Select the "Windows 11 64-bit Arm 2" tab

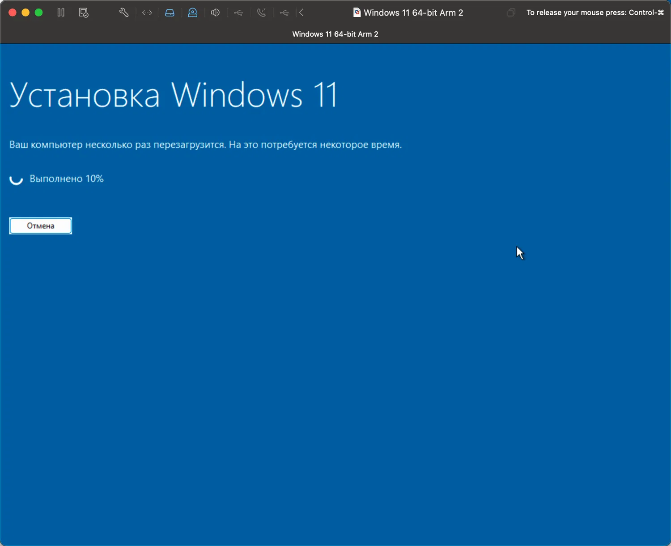click(335, 34)
